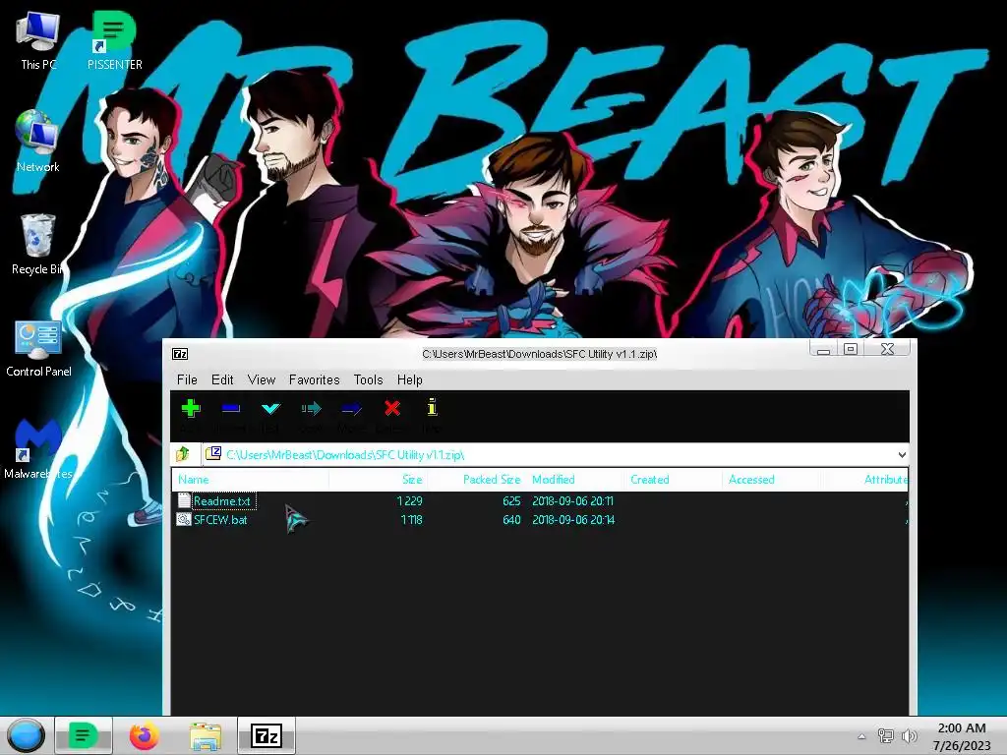
Task: Select Recycle Bin desktop icon
Action: pos(37,244)
